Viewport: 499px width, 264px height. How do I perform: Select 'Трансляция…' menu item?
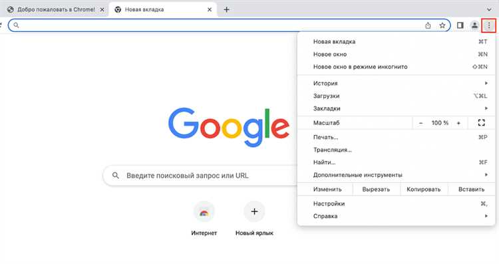(397, 150)
